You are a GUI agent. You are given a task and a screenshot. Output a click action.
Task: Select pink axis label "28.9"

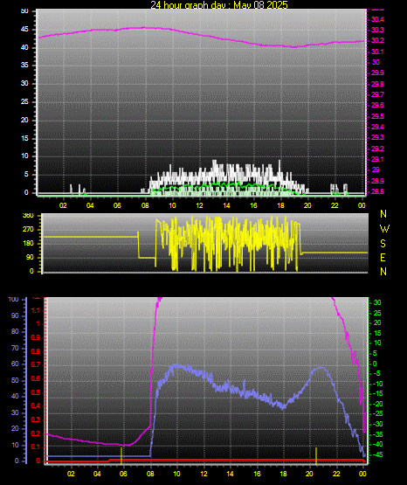tap(377, 181)
